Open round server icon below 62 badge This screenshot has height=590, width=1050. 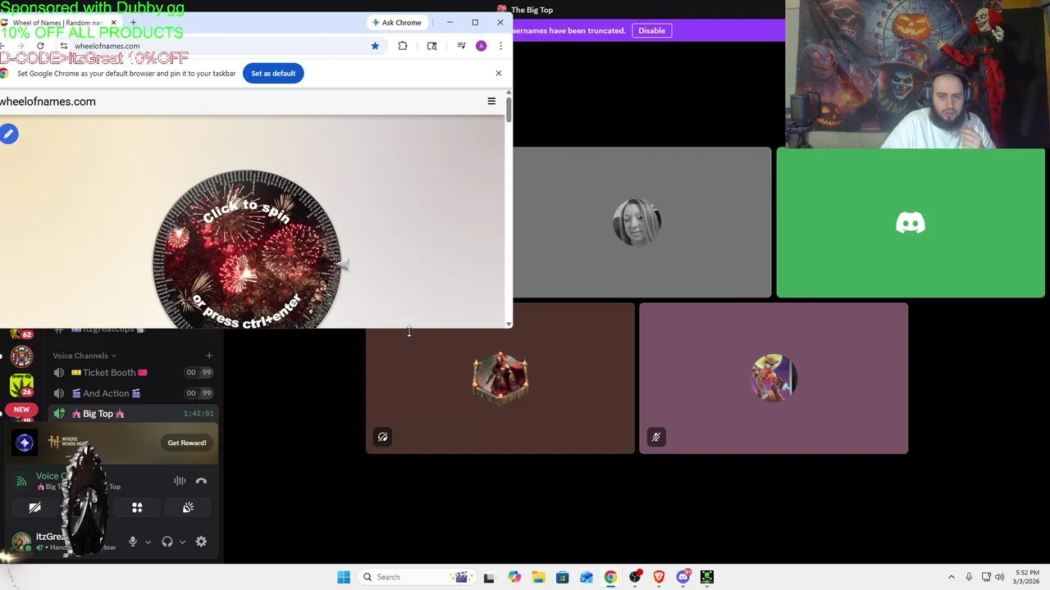coord(21,356)
